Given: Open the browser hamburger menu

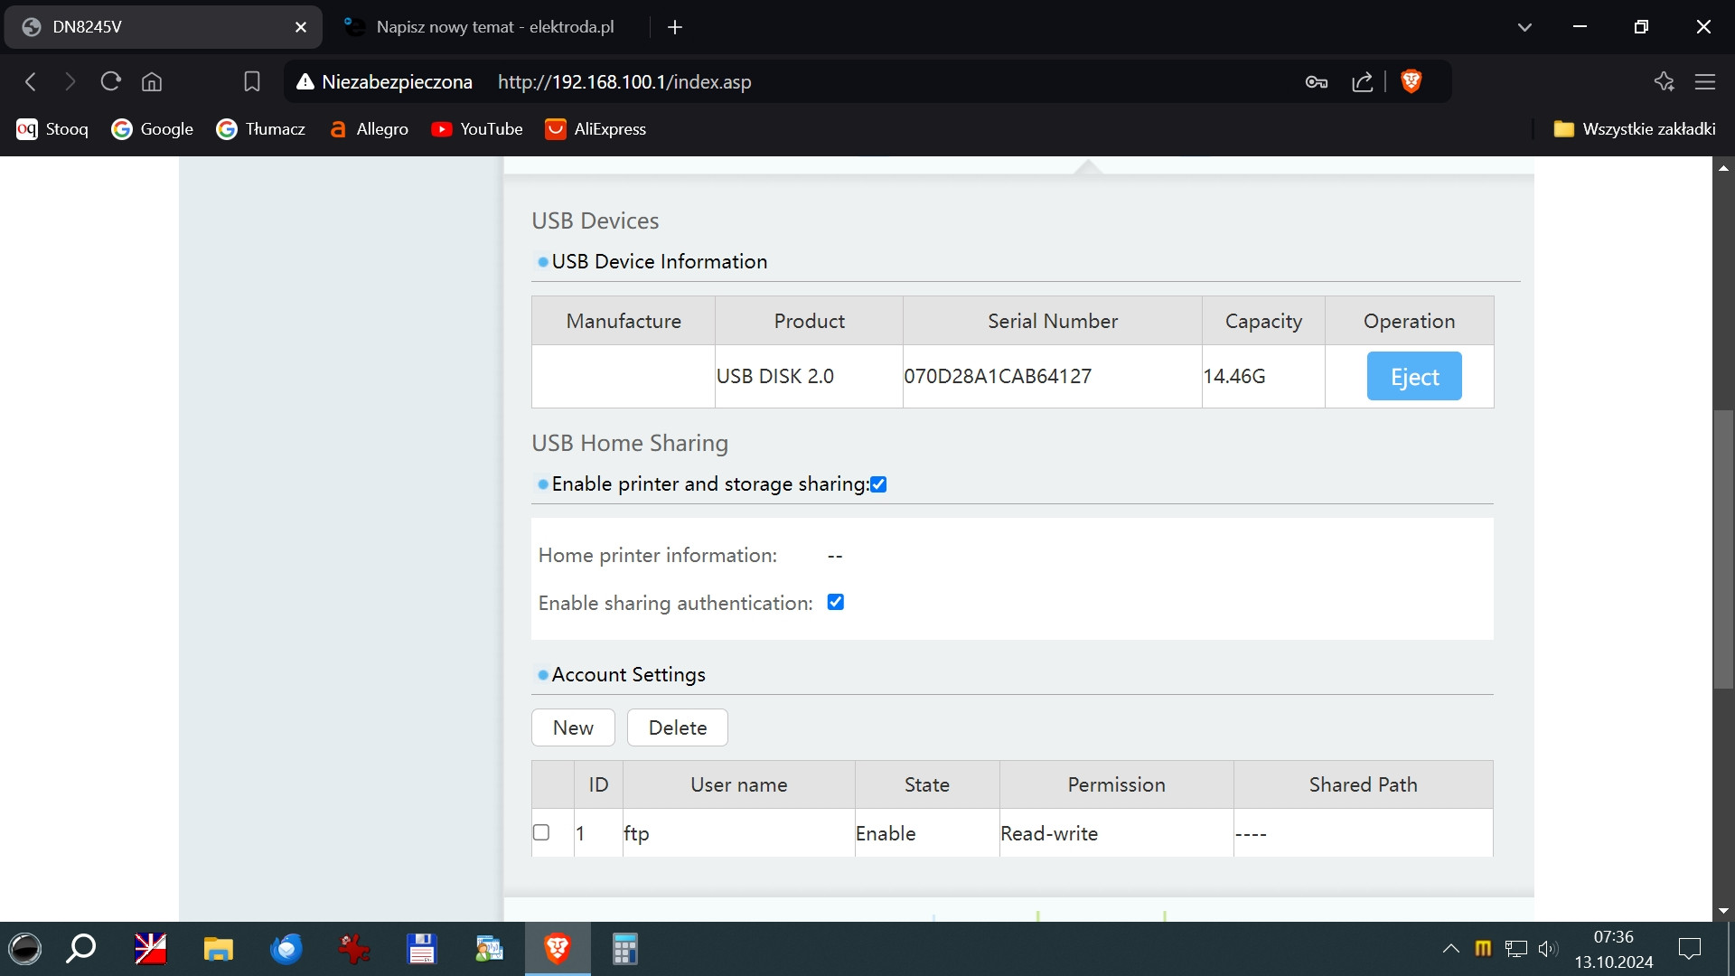Looking at the screenshot, I should click(1705, 81).
